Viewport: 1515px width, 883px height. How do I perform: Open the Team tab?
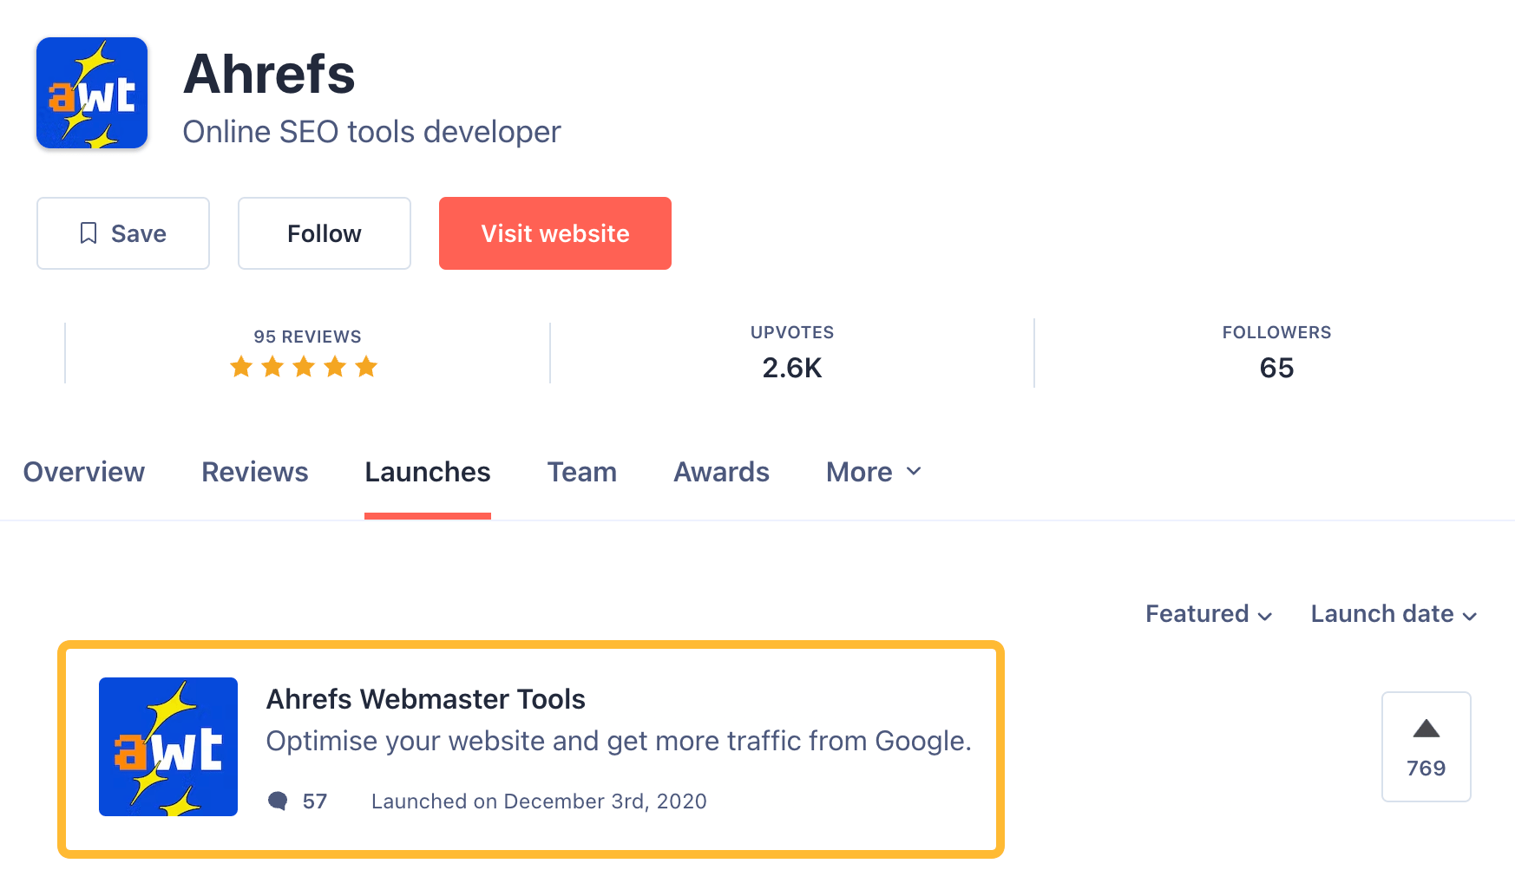coord(581,471)
